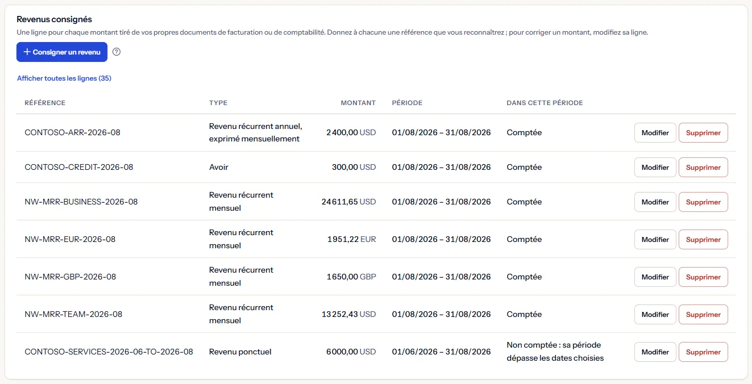Image resolution: width=752 pixels, height=384 pixels.
Task: Click the status Non comptée : sa période dépasse
Action: tap(555, 352)
